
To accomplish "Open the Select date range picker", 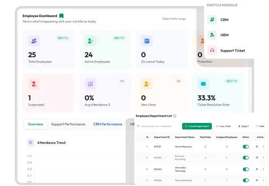I will point(174,18).
